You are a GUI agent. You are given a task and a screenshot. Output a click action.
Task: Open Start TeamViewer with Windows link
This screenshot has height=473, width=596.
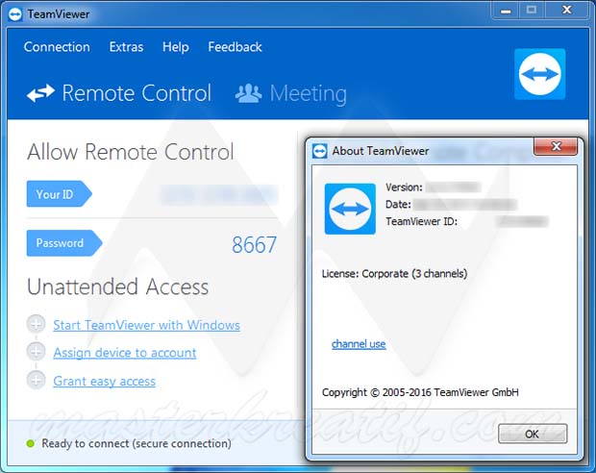(x=146, y=325)
